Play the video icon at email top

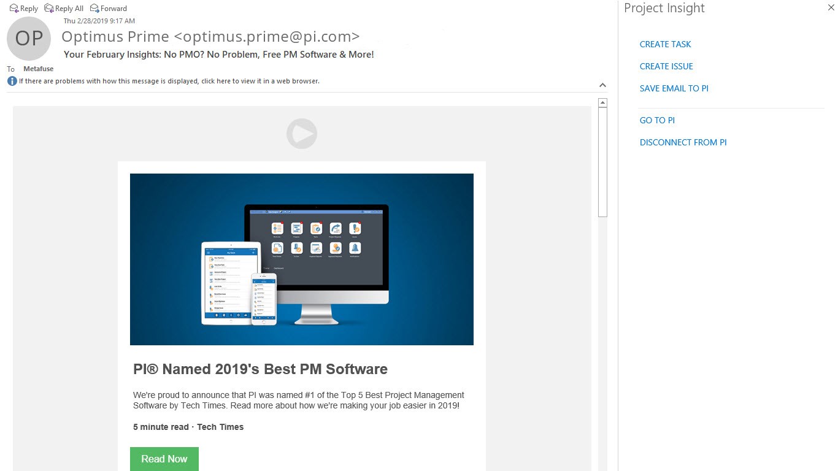(302, 134)
